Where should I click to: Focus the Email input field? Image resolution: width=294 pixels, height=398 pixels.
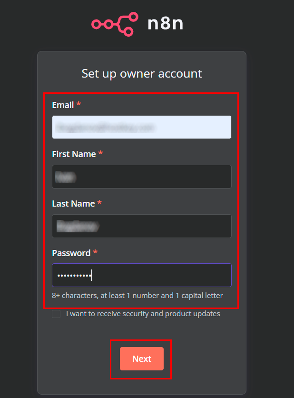tap(141, 127)
